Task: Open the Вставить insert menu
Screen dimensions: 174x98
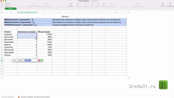Action: 71,4
